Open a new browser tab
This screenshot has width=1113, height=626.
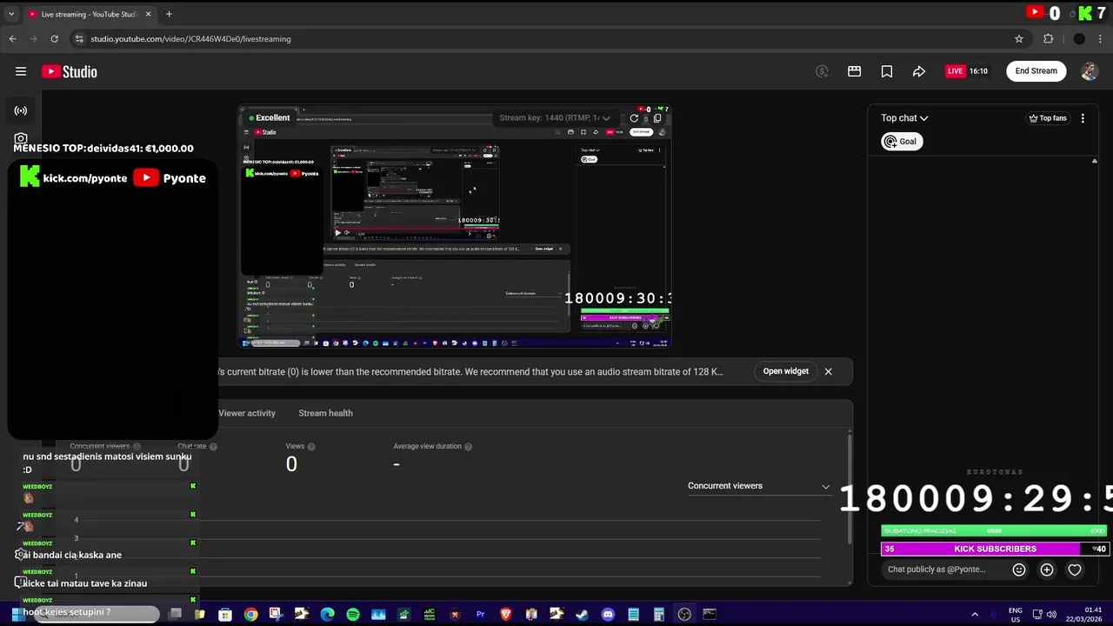tap(169, 14)
